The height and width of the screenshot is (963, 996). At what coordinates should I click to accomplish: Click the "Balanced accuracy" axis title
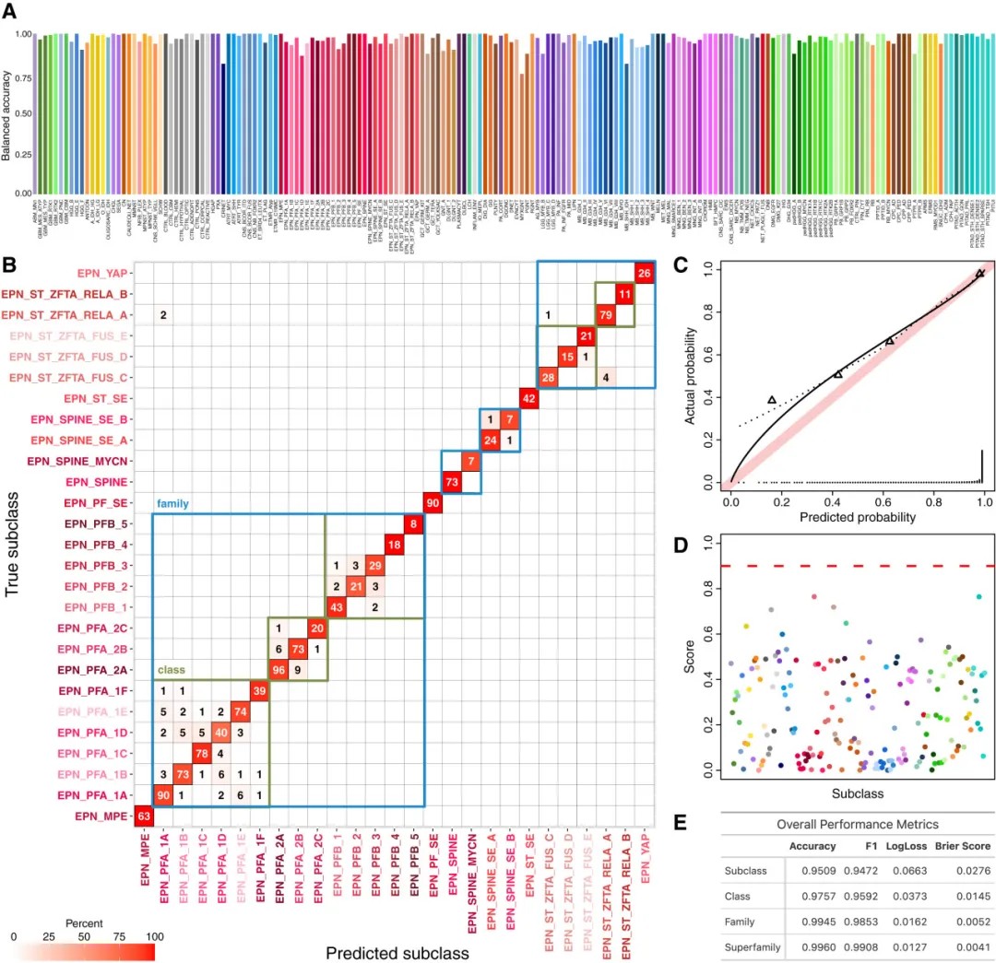8,112
